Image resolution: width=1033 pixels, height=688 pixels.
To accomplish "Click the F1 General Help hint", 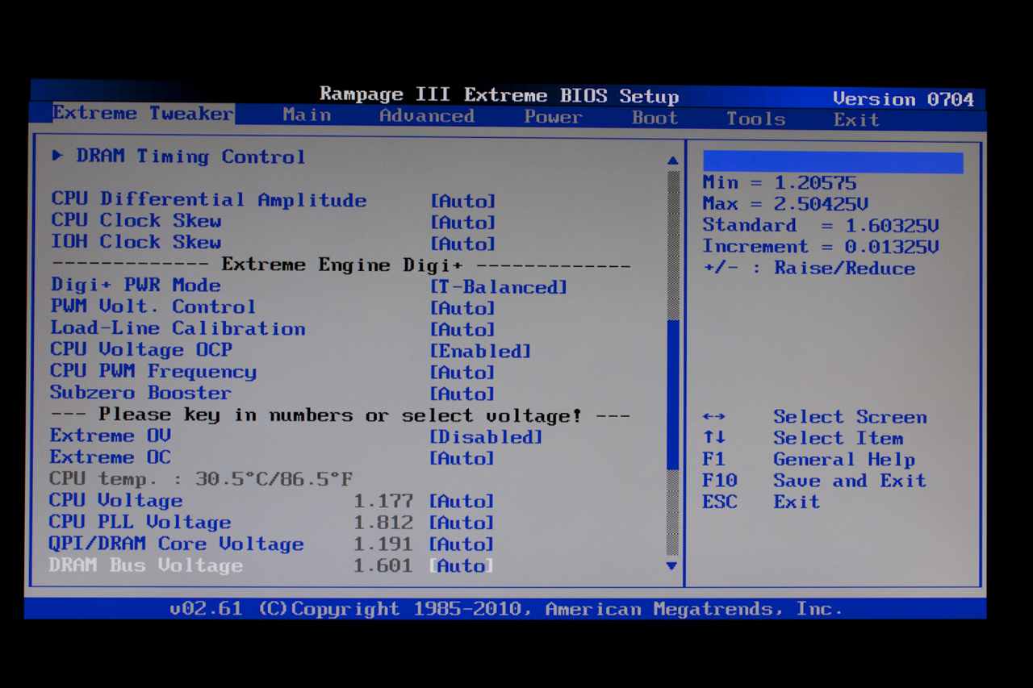I will tap(809, 460).
